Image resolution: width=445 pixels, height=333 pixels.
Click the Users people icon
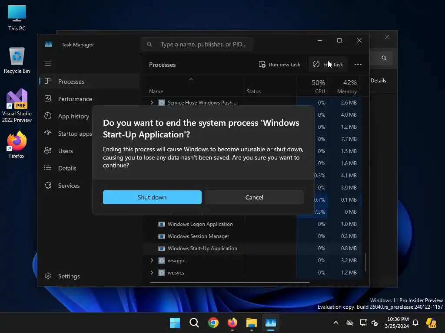(48, 150)
